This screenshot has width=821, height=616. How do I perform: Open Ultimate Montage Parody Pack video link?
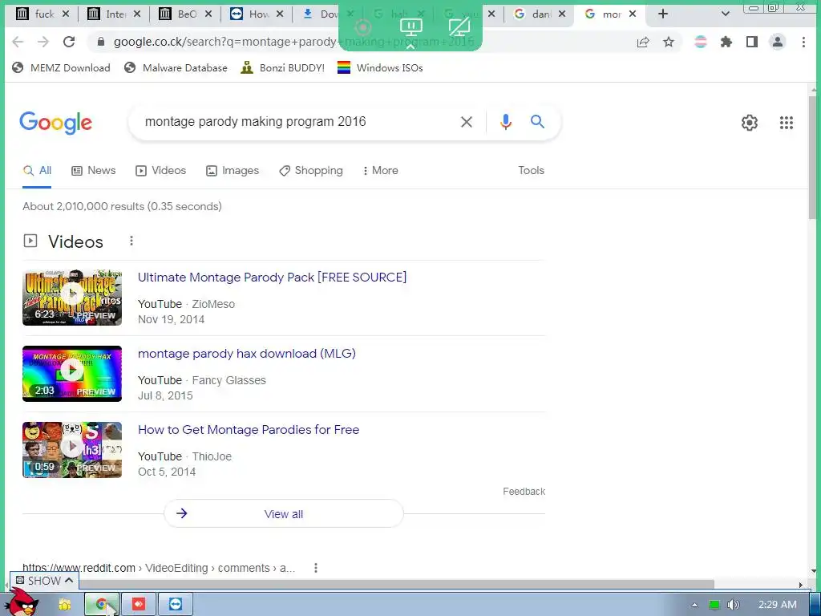pyautogui.click(x=272, y=277)
